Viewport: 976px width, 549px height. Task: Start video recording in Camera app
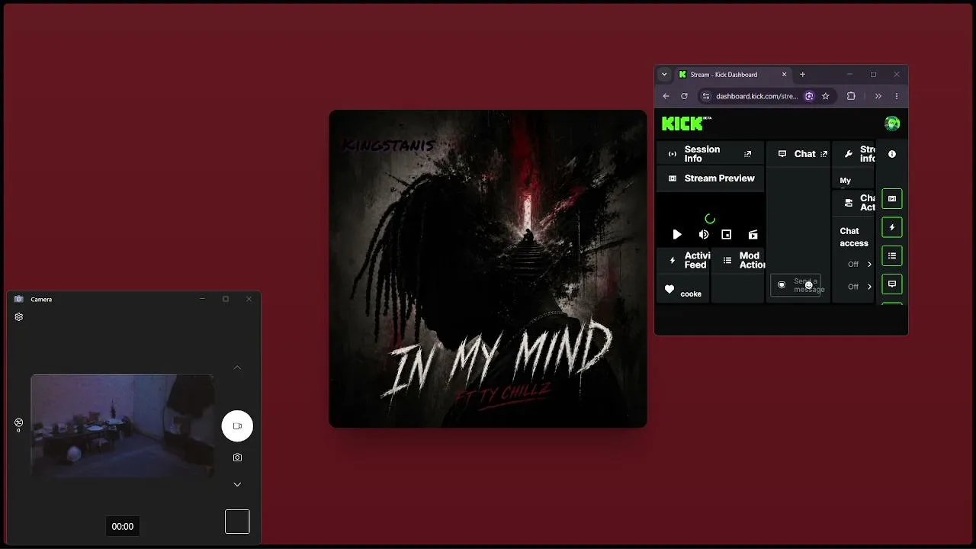point(237,426)
